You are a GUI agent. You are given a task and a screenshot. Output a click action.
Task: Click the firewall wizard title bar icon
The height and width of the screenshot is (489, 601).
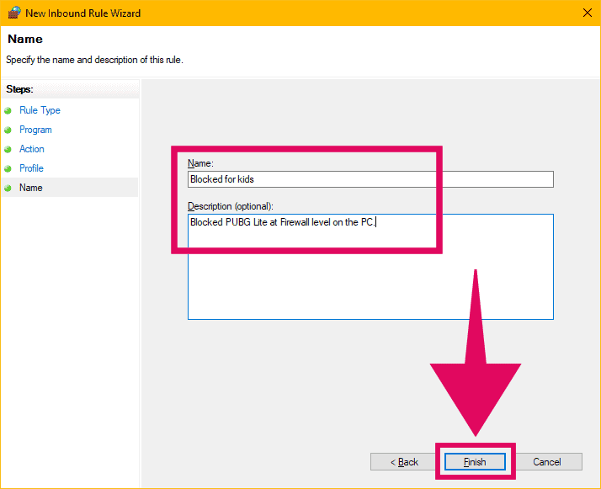click(x=14, y=13)
